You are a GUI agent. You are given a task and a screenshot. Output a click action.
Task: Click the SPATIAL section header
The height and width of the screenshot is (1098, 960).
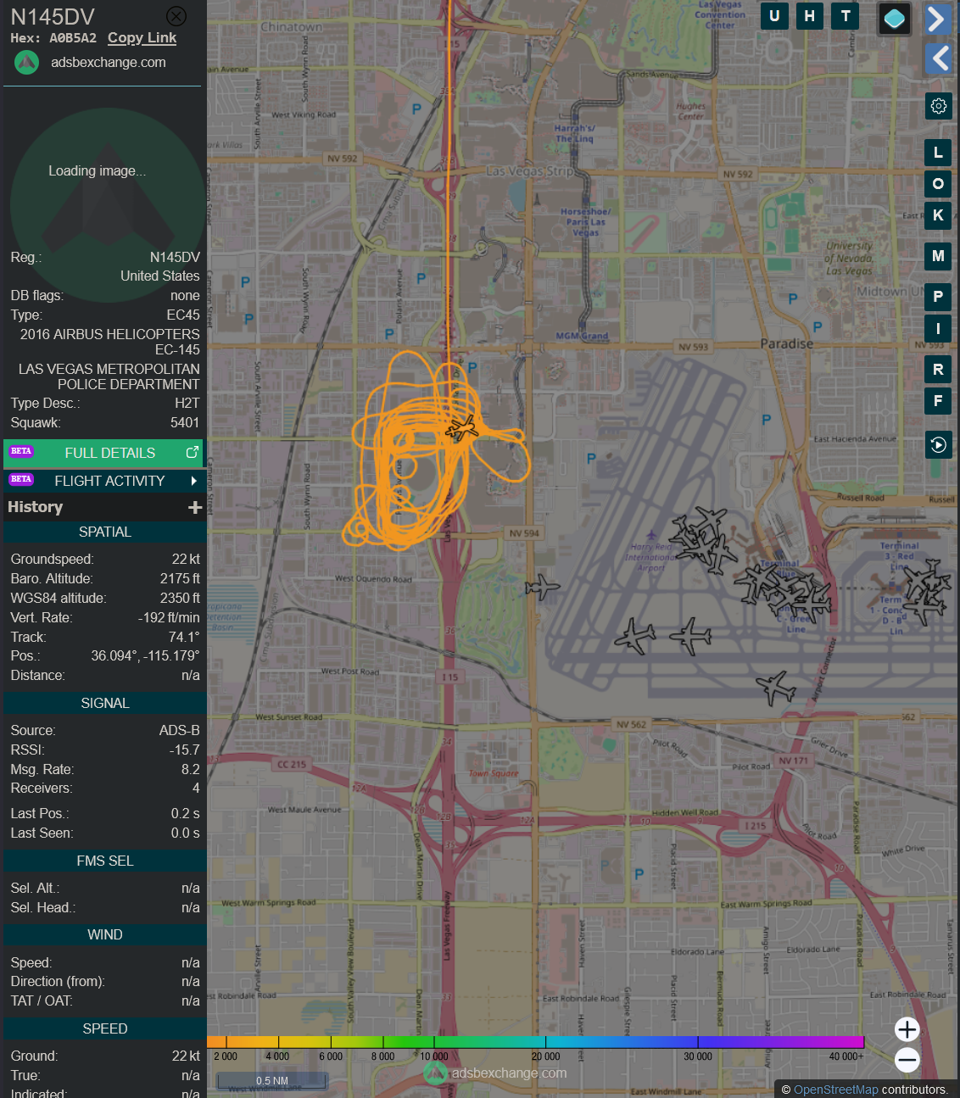105,532
